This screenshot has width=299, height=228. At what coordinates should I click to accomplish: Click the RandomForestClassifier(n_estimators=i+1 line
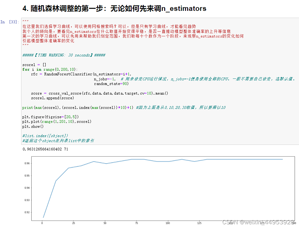tap(81, 74)
